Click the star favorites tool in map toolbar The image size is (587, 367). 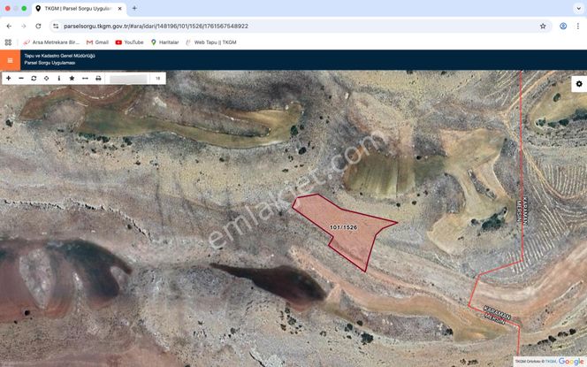(x=72, y=78)
